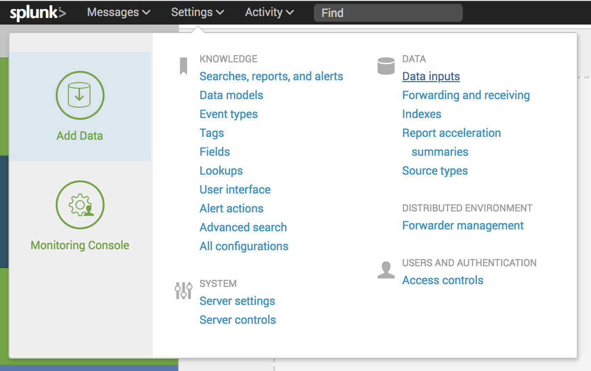
Task: Click the DATA database icon
Action: click(x=386, y=65)
